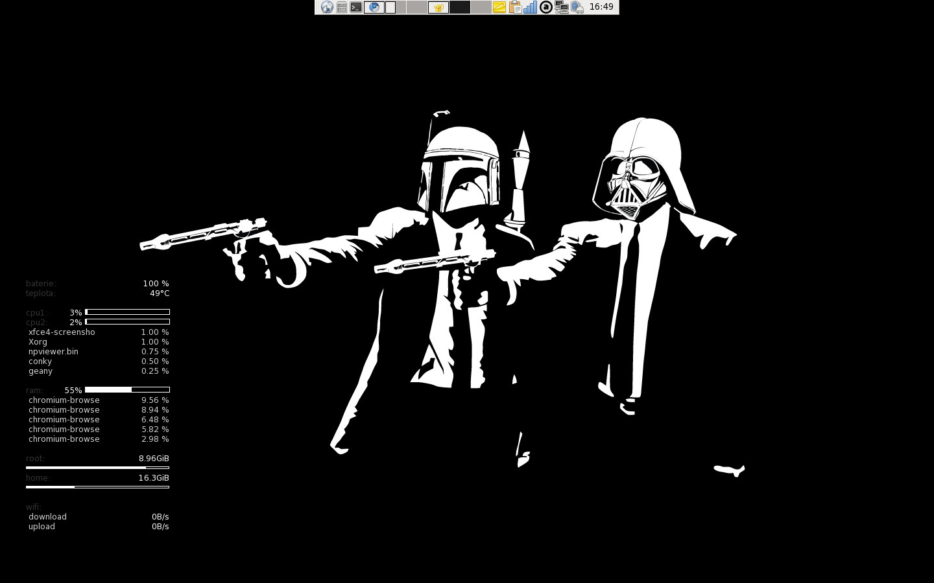The height and width of the screenshot is (583, 934).
Task: Click the '16.3GiB' home value
Action: click(x=154, y=478)
